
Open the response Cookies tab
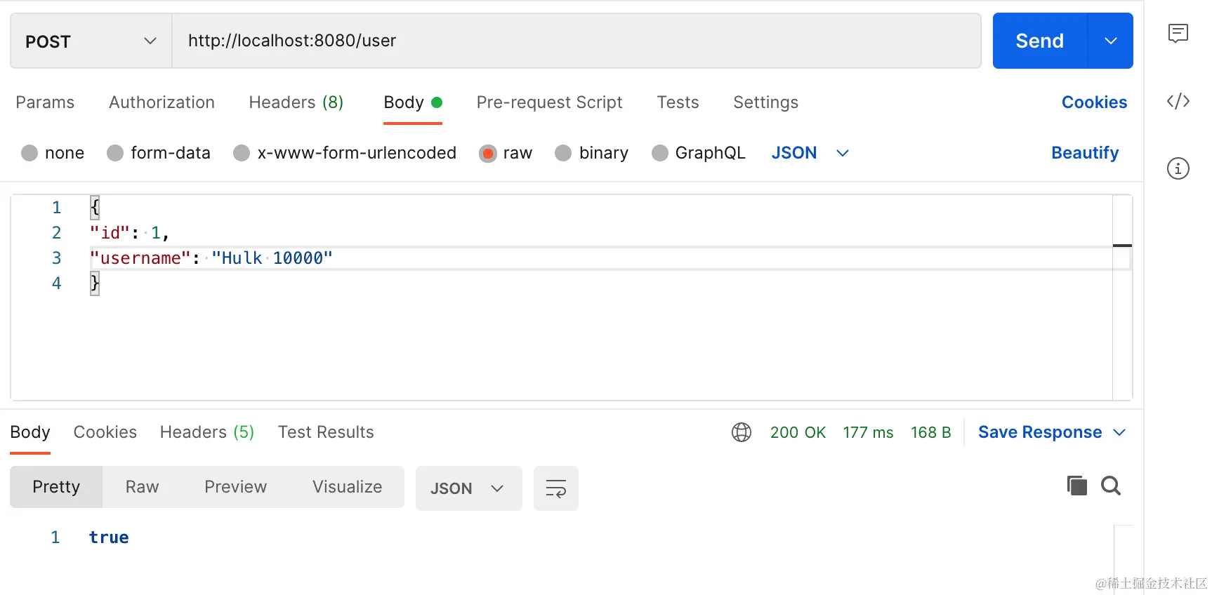point(105,432)
